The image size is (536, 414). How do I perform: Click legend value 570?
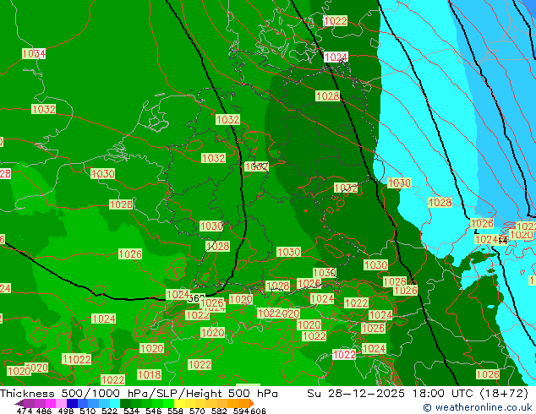197,411
